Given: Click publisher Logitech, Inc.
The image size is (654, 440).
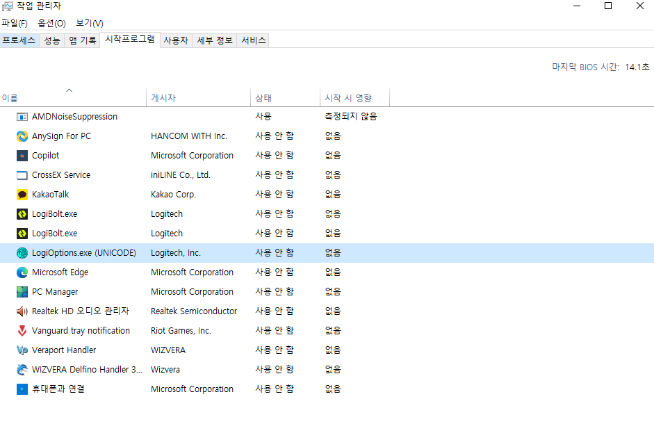Looking at the screenshot, I should [176, 253].
